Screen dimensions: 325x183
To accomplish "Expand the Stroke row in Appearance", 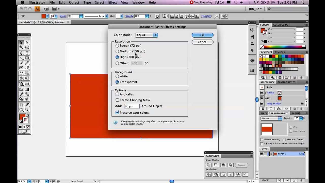I will pyautogui.click(x=266, y=93).
